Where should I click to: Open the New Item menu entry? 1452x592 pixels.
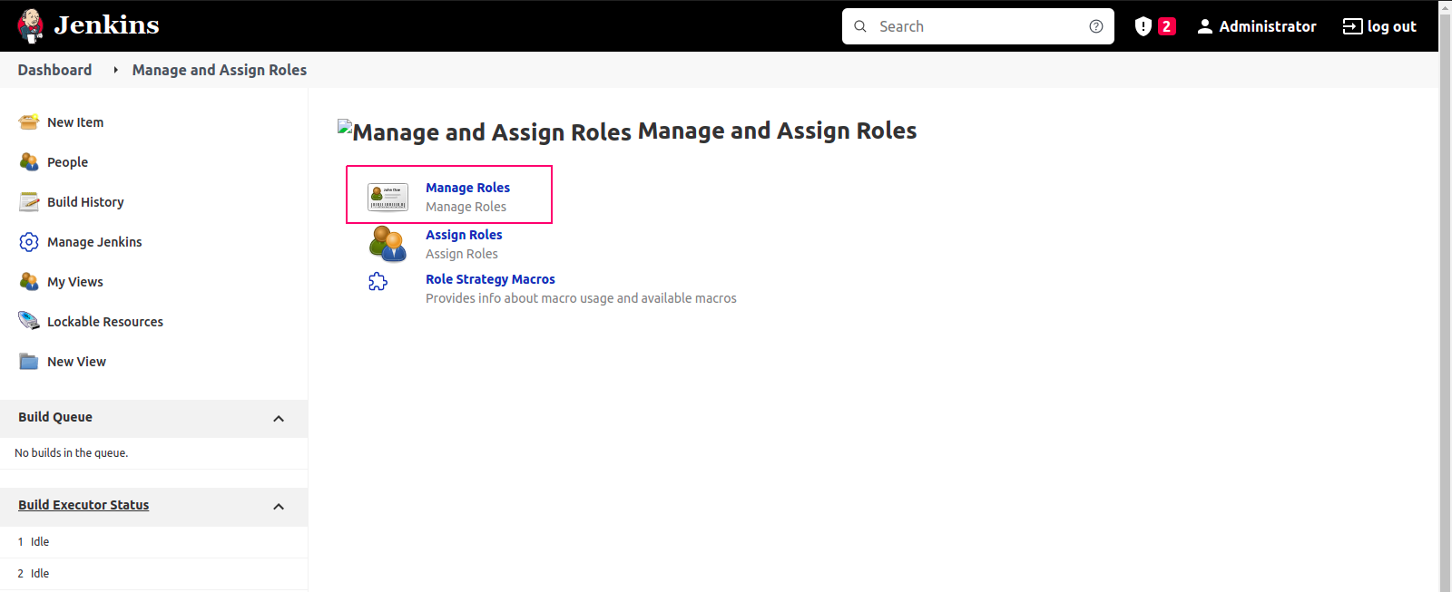pyautogui.click(x=75, y=122)
